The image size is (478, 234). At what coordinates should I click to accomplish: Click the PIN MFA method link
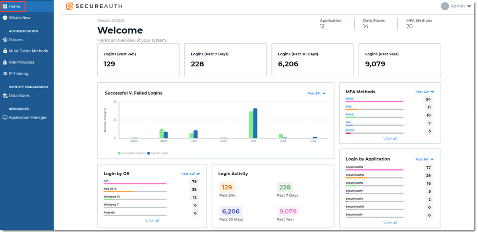click(348, 122)
